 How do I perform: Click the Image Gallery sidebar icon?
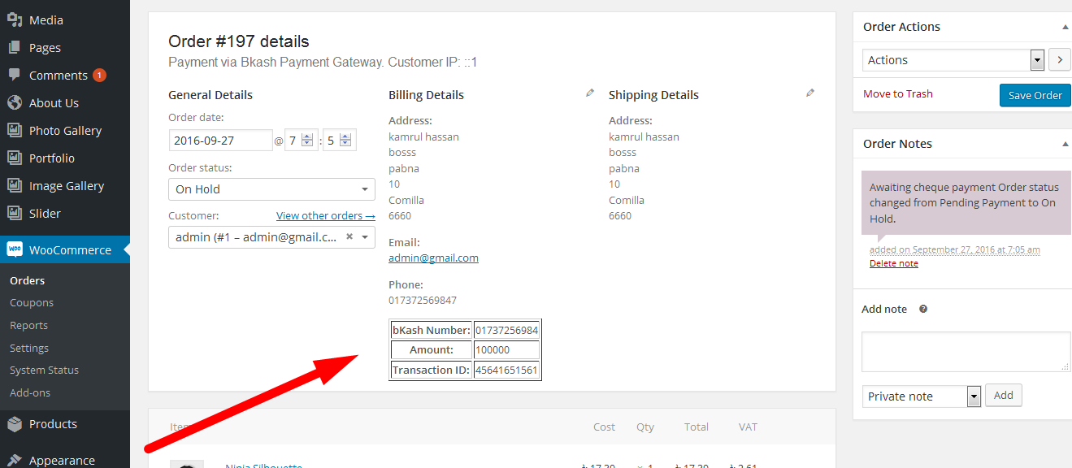(x=14, y=185)
